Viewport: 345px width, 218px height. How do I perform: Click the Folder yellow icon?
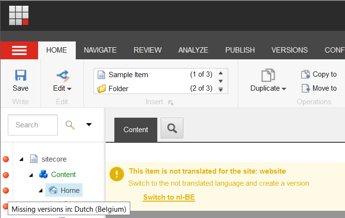point(101,89)
